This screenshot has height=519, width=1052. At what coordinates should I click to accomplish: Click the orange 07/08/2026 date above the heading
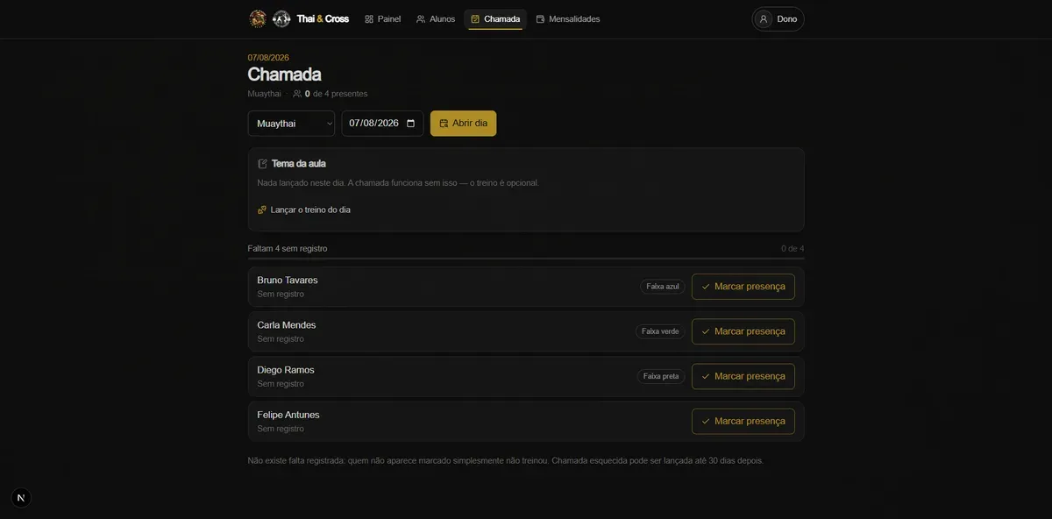point(268,58)
